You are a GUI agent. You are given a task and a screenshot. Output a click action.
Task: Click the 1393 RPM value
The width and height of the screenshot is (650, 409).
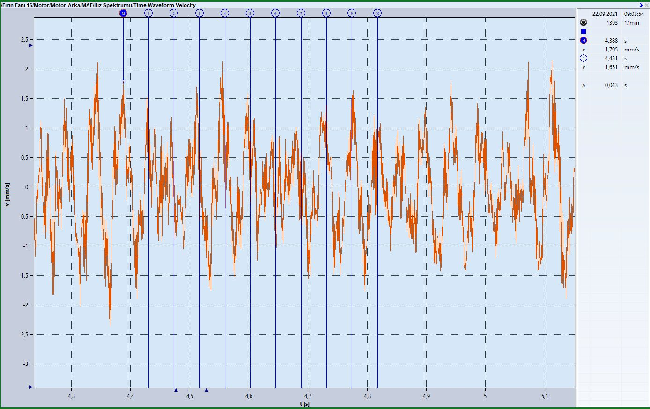coord(612,22)
